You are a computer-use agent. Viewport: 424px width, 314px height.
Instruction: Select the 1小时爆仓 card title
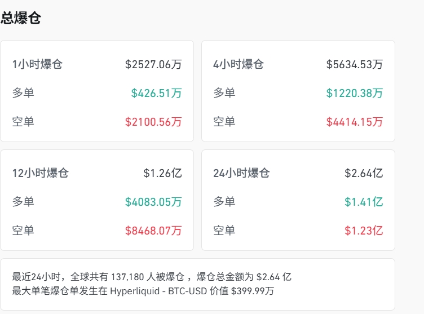[37, 64]
